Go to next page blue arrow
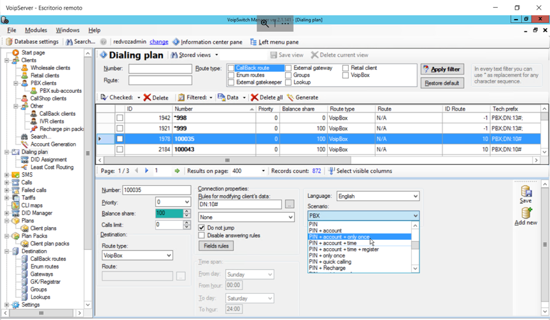 (146, 170)
